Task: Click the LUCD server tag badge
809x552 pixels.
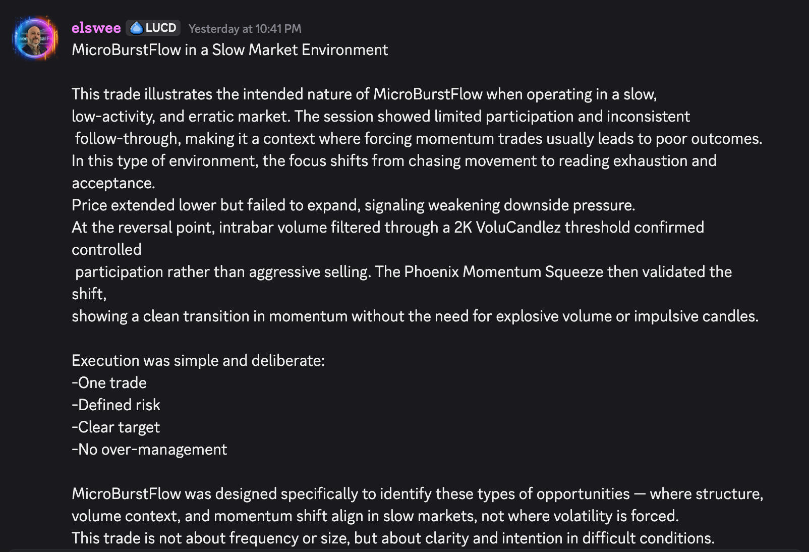Action: [x=153, y=28]
